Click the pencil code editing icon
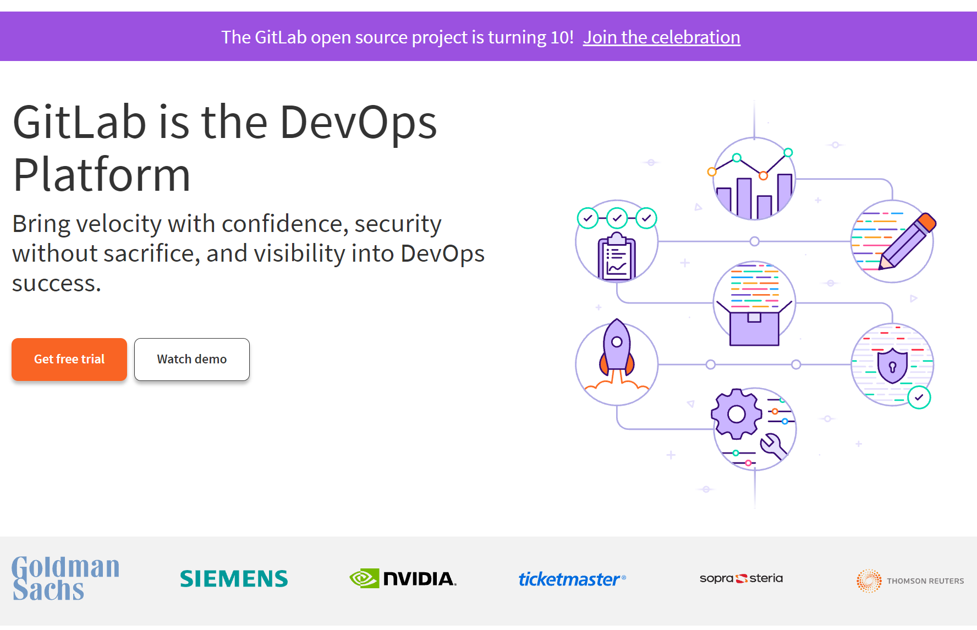 [892, 241]
